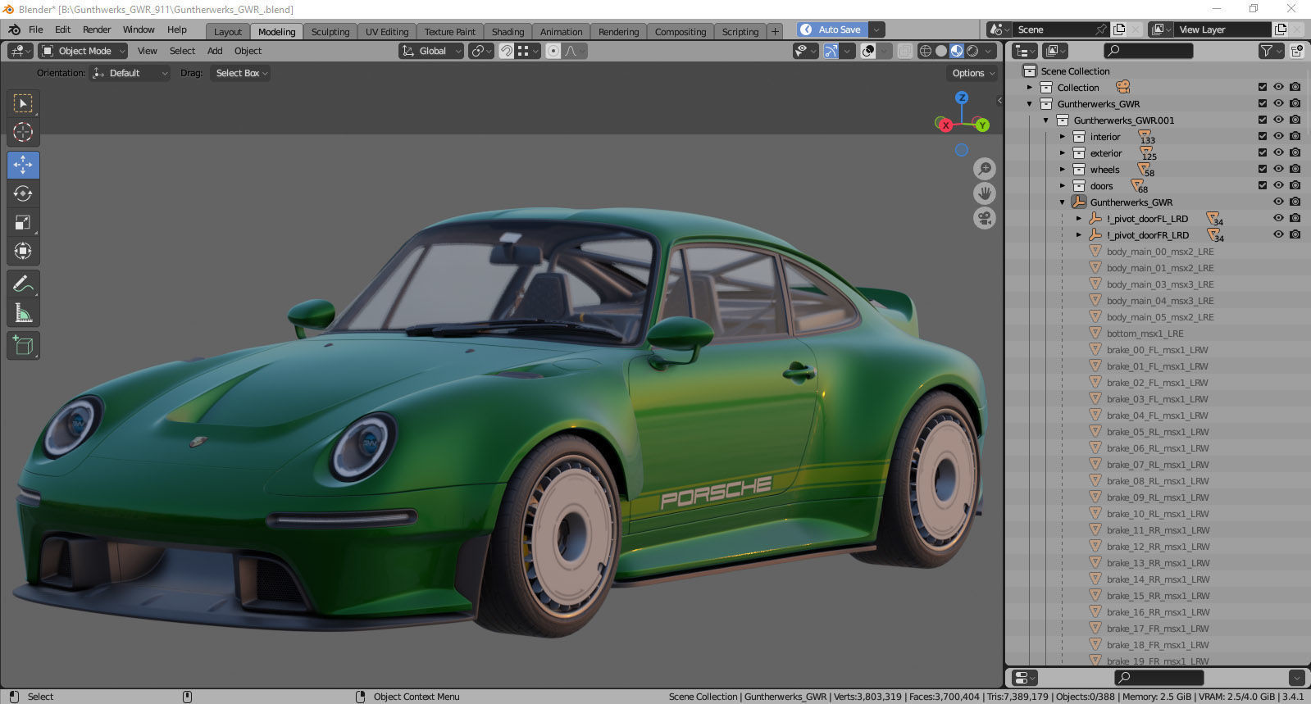
Task: Open the viewport Add menu
Action: coord(215,51)
